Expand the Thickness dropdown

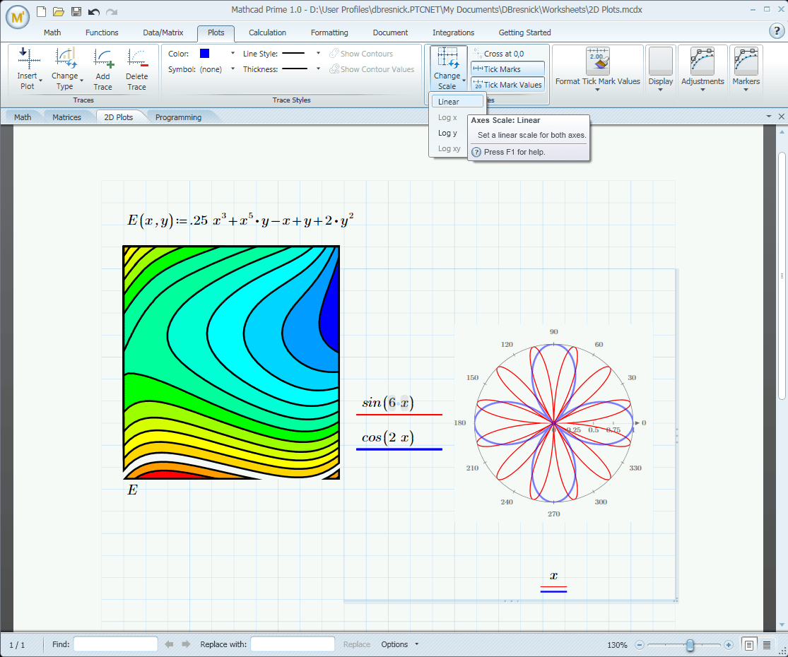pyautogui.click(x=317, y=69)
